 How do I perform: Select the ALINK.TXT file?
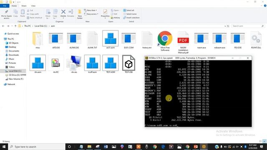coord(92,40)
